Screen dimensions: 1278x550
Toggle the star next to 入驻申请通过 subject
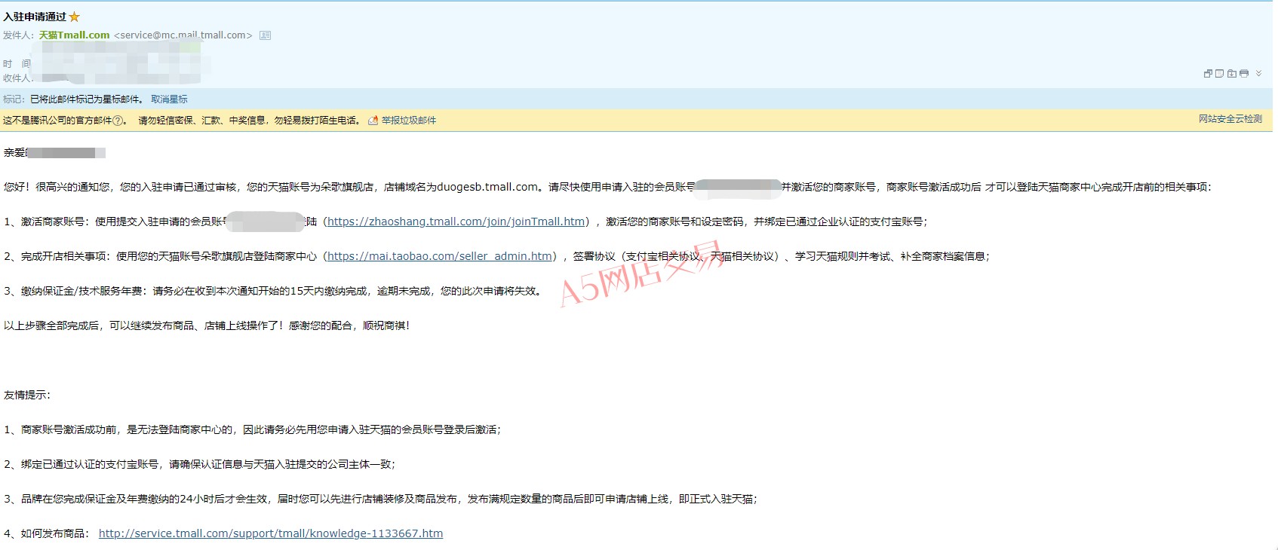pos(75,17)
